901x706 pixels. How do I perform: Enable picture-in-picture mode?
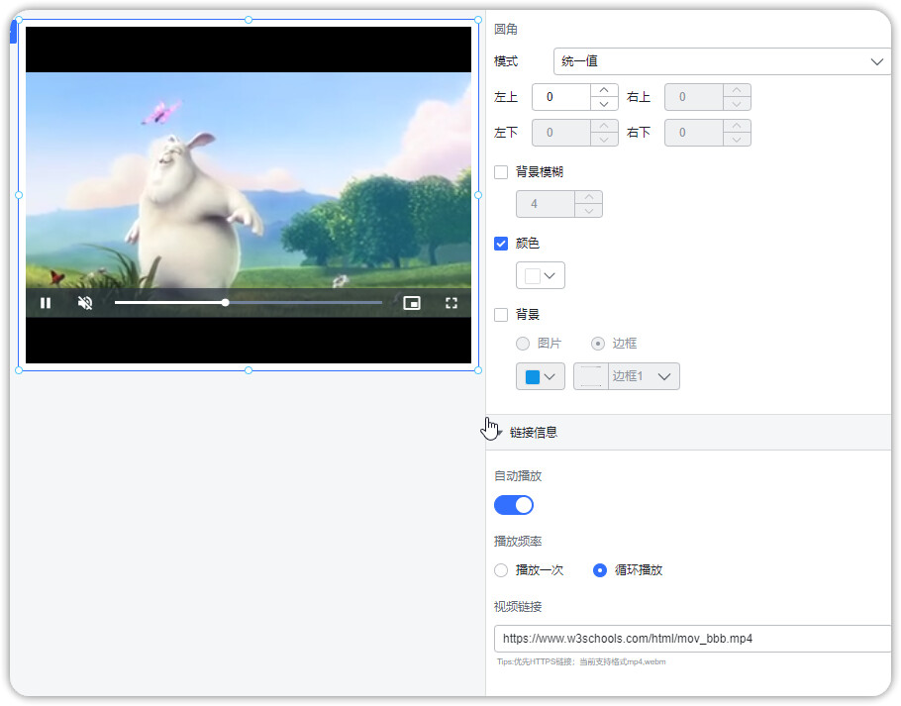pyautogui.click(x=412, y=303)
